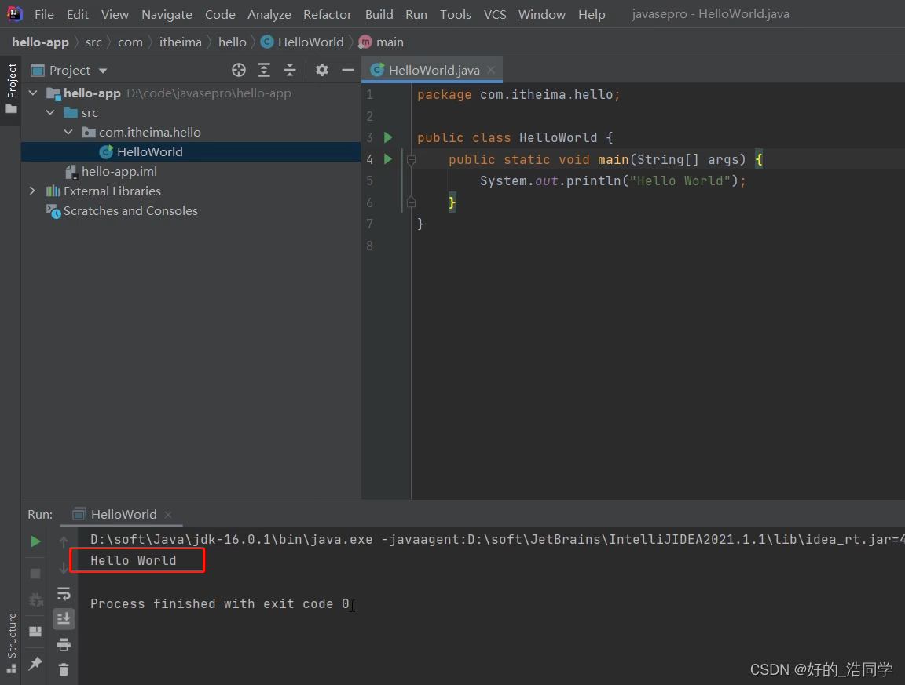Toggle Scroll to End in console
This screenshot has height=685, width=905.
coord(64,618)
